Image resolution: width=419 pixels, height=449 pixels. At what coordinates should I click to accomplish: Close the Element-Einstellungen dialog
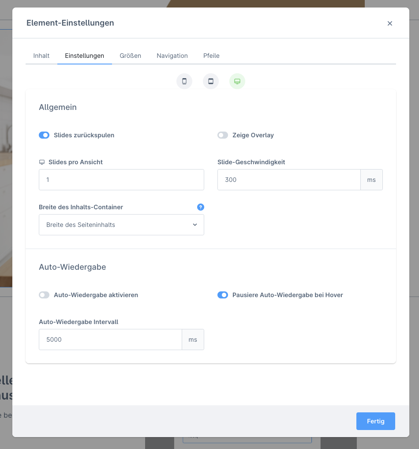point(390,23)
